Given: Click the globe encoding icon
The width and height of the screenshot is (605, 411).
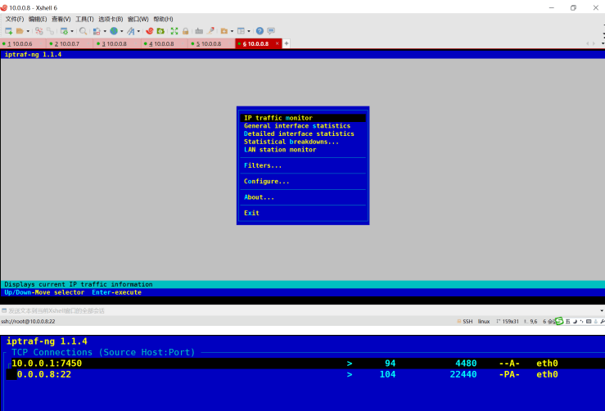Looking at the screenshot, I should [x=114, y=31].
